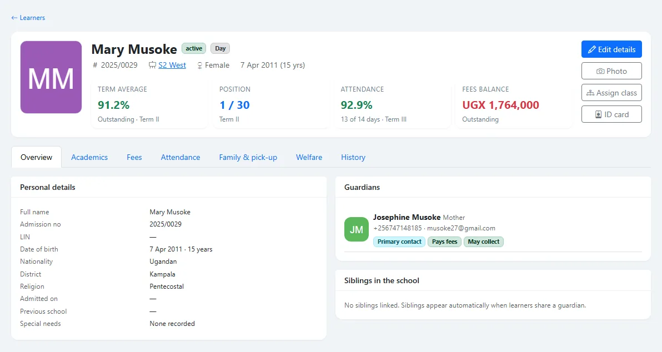Click the Outstanding · Term II caption
The height and width of the screenshot is (352, 662).
[128, 119]
